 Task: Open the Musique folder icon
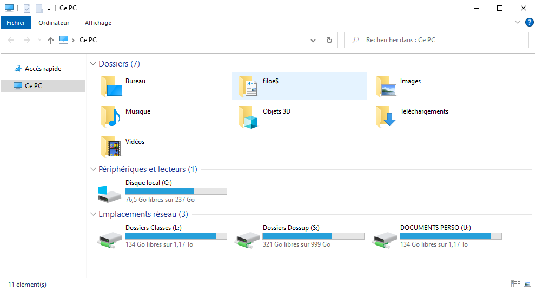[x=111, y=117]
